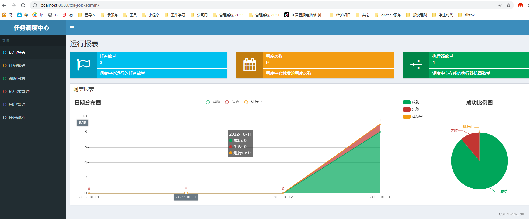The height and width of the screenshot is (219, 529).
Task: Toggle 成功 series in line chart legend
Action: (x=212, y=102)
